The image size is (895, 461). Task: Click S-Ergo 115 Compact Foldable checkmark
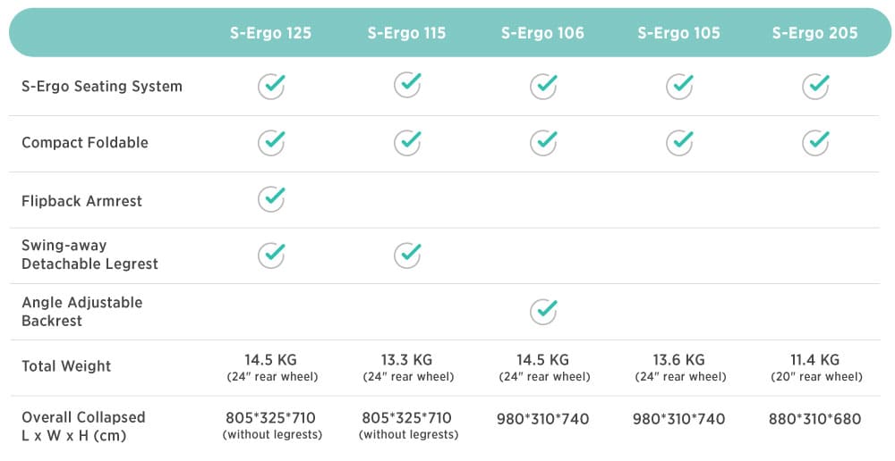coord(407,142)
